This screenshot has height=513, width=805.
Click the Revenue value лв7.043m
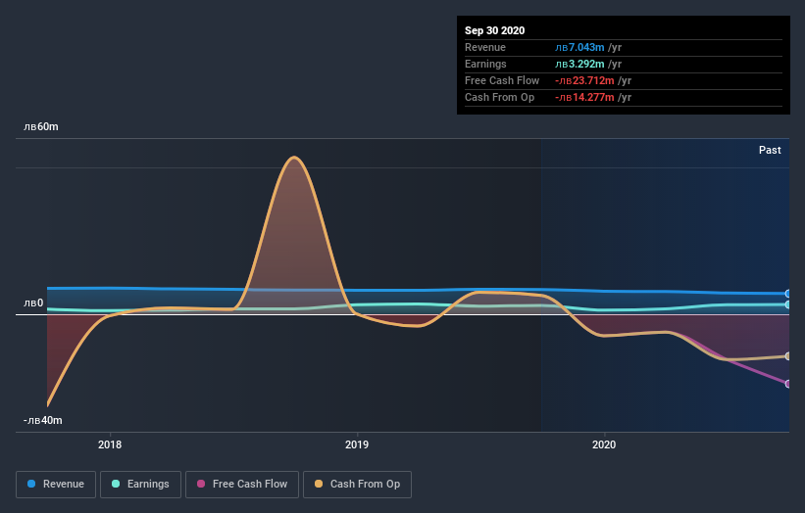(579, 47)
